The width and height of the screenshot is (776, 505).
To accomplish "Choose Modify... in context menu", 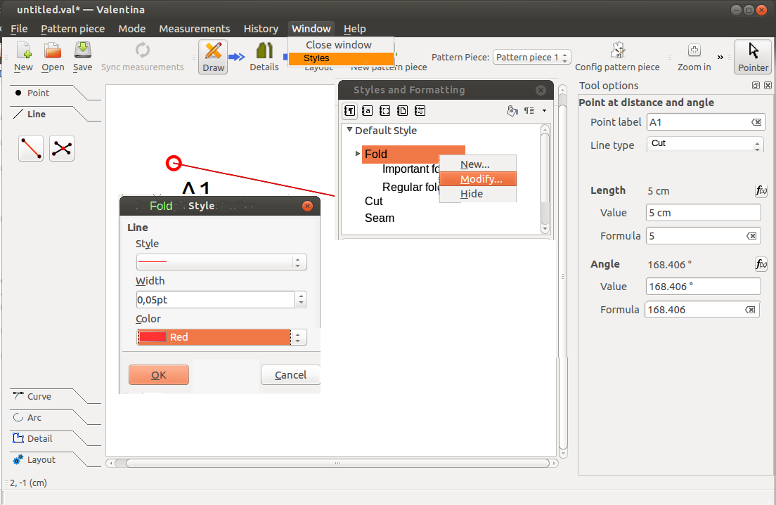I will [x=477, y=179].
